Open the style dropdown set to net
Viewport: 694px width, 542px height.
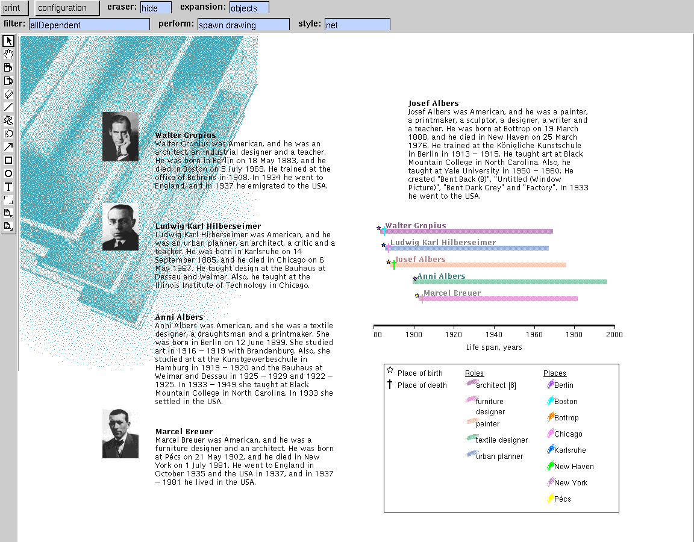click(x=357, y=25)
